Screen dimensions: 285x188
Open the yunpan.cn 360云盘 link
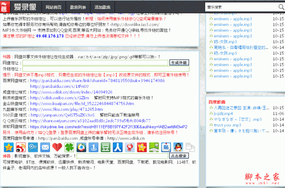point(63,115)
